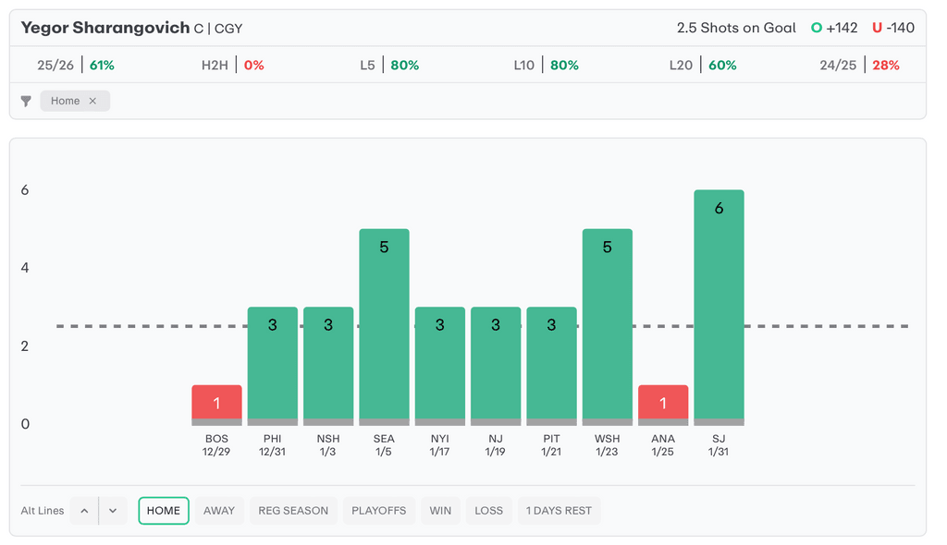The image size is (947, 545).
Task: Apply the 1 DAYS REST filter
Action: [x=559, y=511]
